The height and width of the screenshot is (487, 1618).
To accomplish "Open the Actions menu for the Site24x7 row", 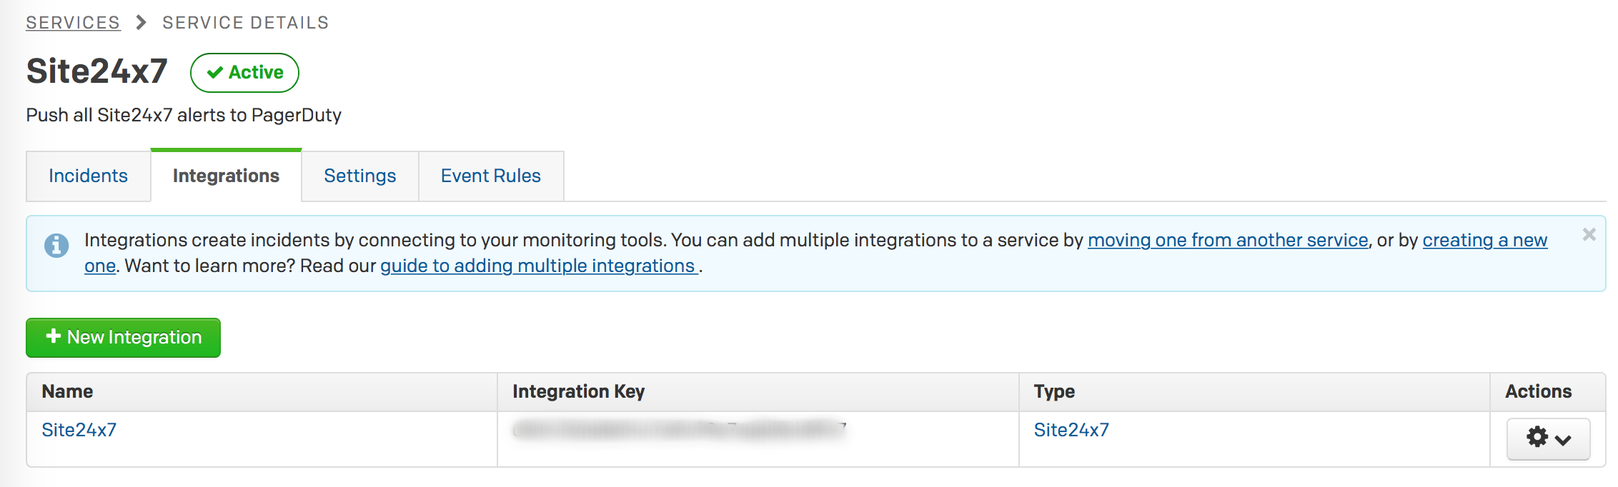I will click(x=1548, y=438).
